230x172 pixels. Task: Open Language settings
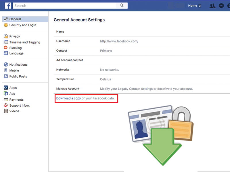tap(16, 53)
